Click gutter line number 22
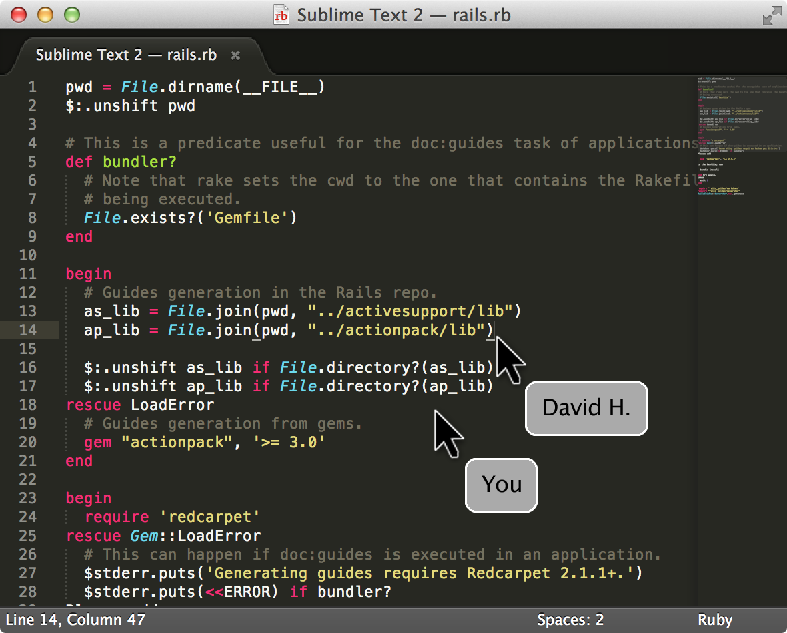Screen dimensions: 787x633 (x=28, y=480)
